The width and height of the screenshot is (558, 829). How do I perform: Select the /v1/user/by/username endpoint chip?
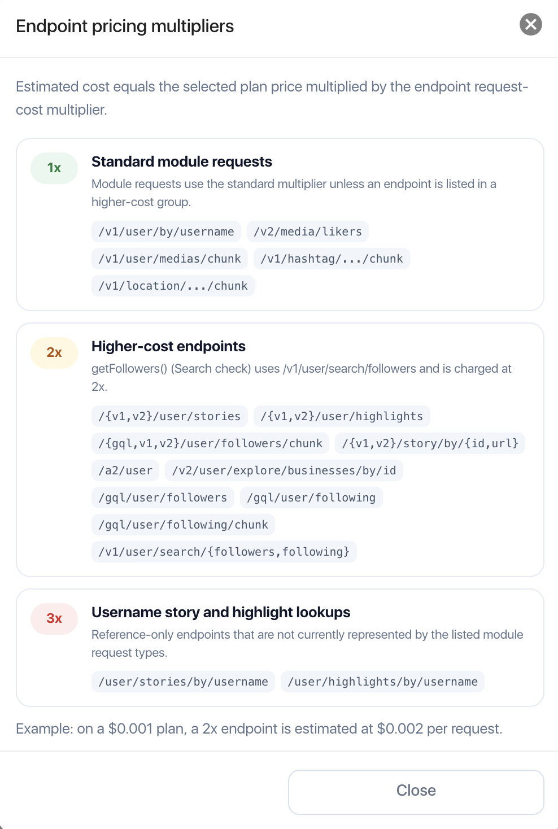[x=166, y=232]
